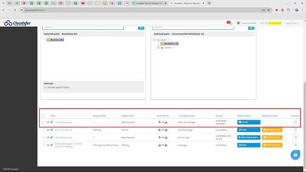Reload the browser page
This screenshot has height=172, width=306.
pyautogui.click(x=15, y=10)
